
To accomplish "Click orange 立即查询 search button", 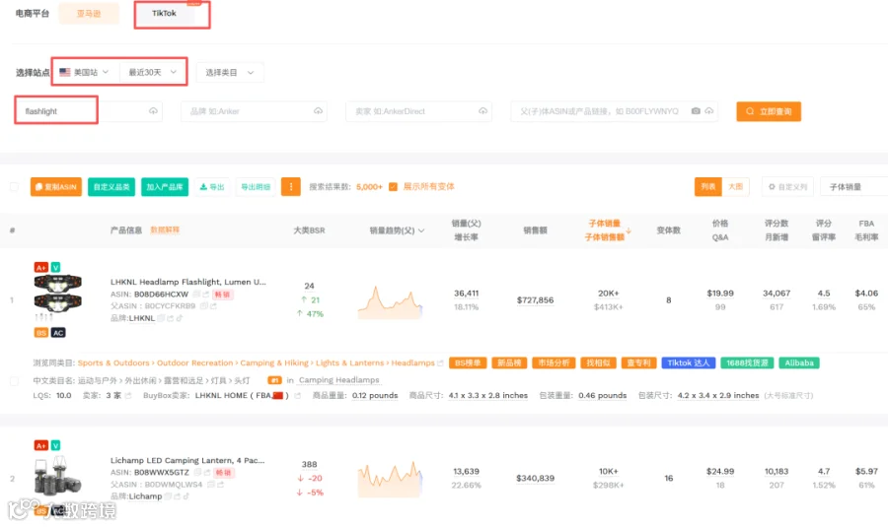I will click(x=769, y=111).
